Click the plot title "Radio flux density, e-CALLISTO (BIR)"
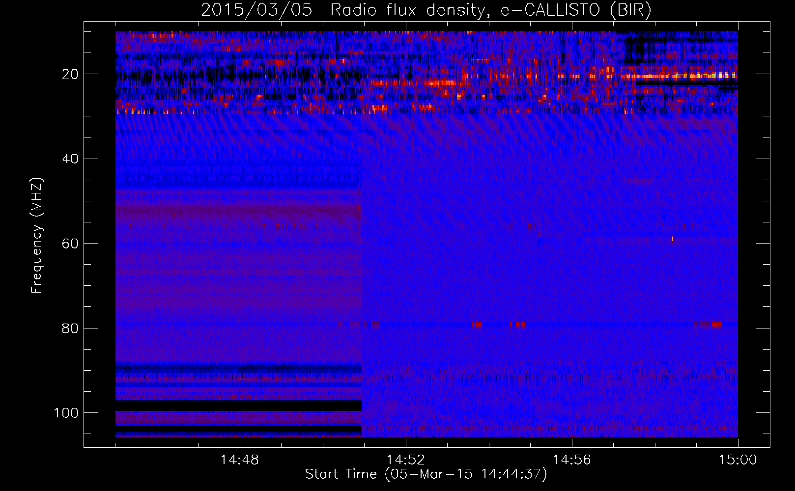795x491 pixels. click(491, 10)
